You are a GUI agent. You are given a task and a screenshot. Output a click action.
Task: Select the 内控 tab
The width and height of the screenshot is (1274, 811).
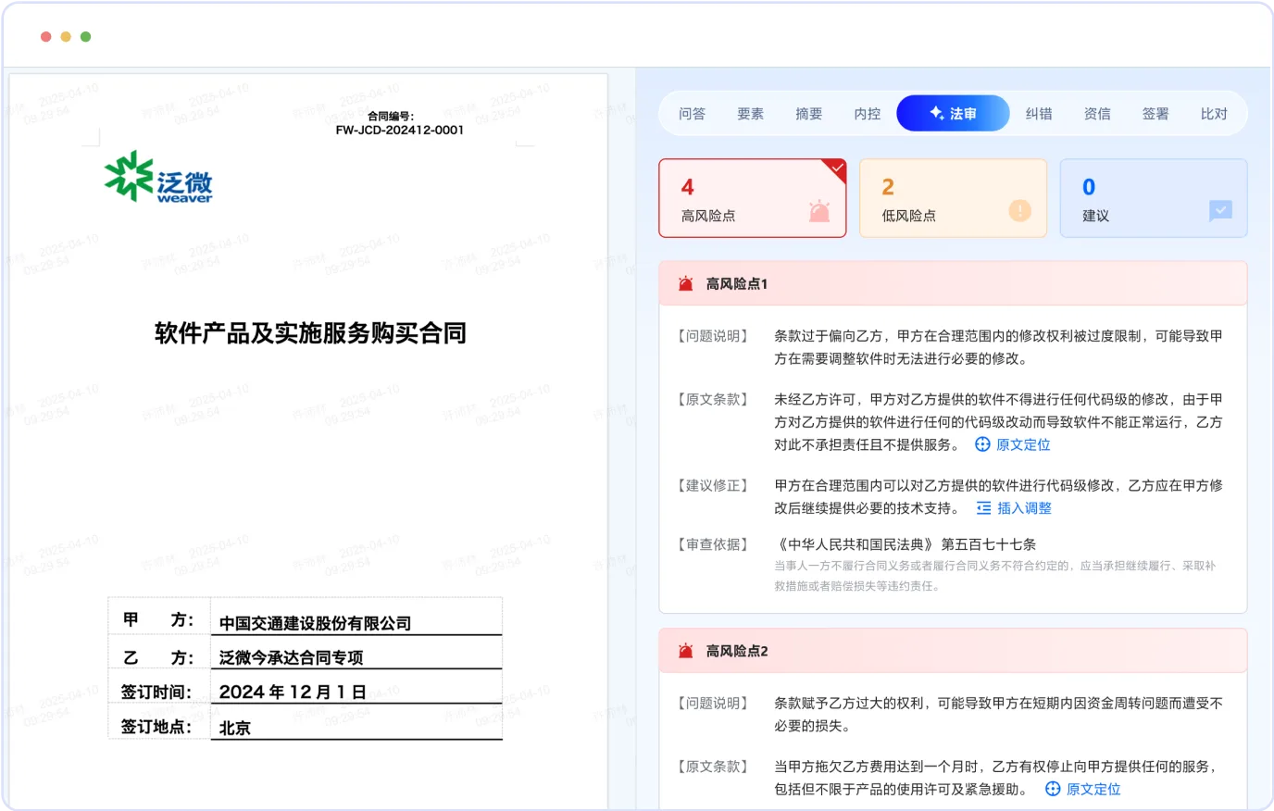click(x=867, y=114)
